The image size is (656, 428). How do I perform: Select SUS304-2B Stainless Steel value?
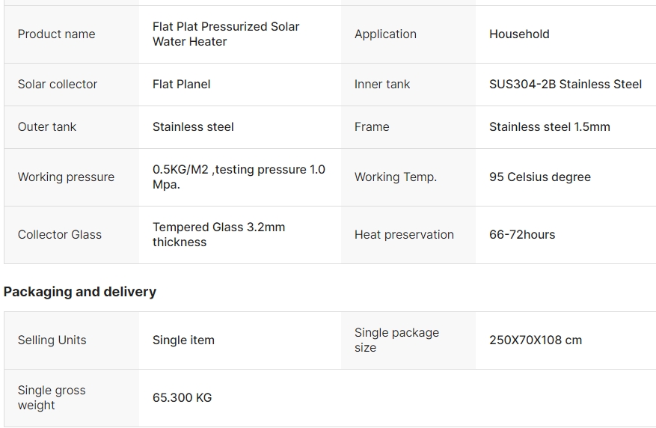(565, 84)
